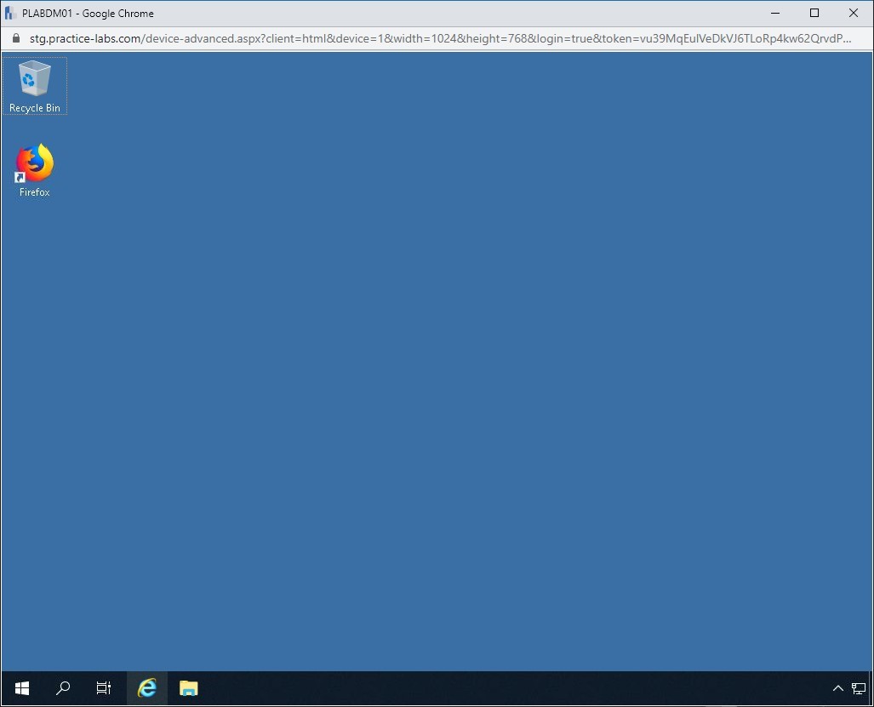Select the Recycle Bin label text
Screen dimensions: 874x707
pyautogui.click(x=34, y=108)
